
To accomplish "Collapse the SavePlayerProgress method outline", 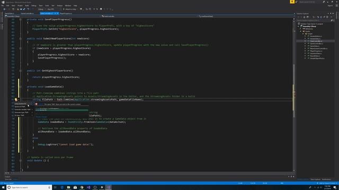I will (x=20, y=20).
